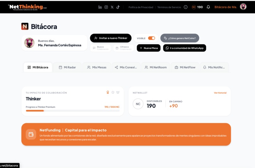Image resolution: width=255 pixels, height=168 pixels.
Task: Open Política de Privacidad link
Action: (x=141, y=7)
